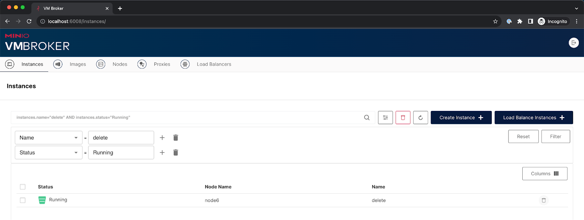Remove the Name filter row with trash icon
This screenshot has width=584, height=220.
click(176, 138)
